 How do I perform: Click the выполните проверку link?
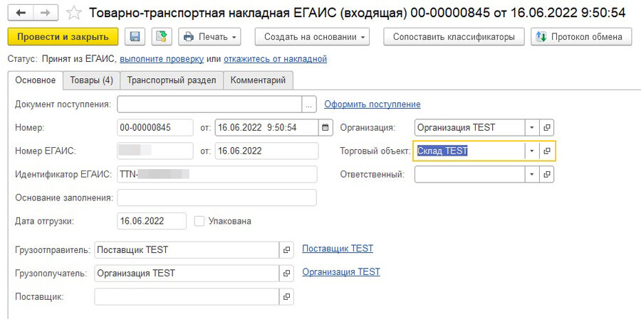(162, 59)
